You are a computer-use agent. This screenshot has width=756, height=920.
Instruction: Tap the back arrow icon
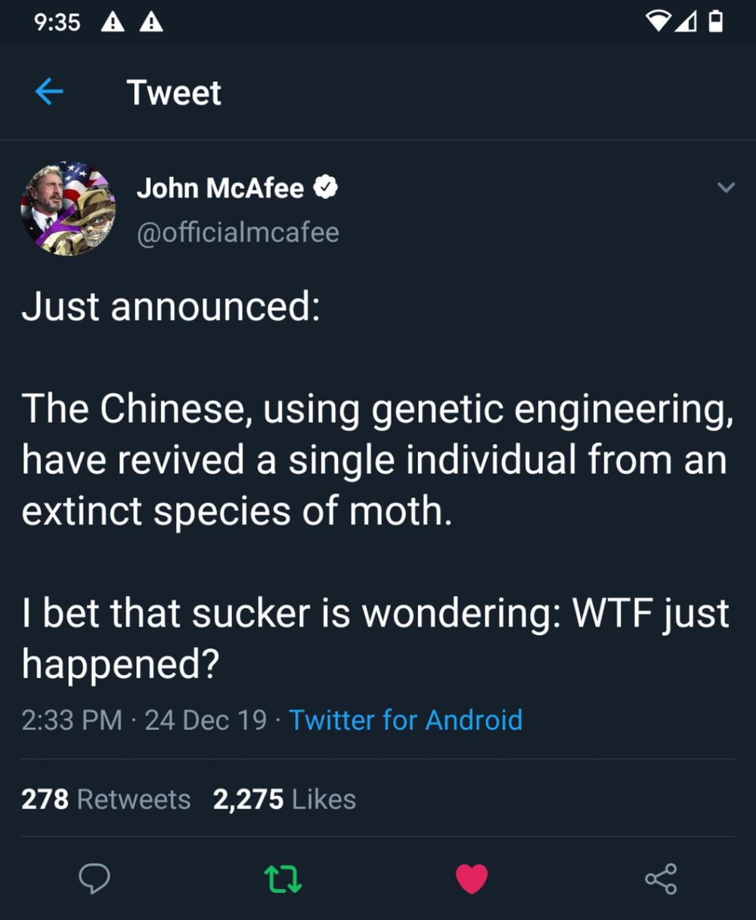point(49,92)
